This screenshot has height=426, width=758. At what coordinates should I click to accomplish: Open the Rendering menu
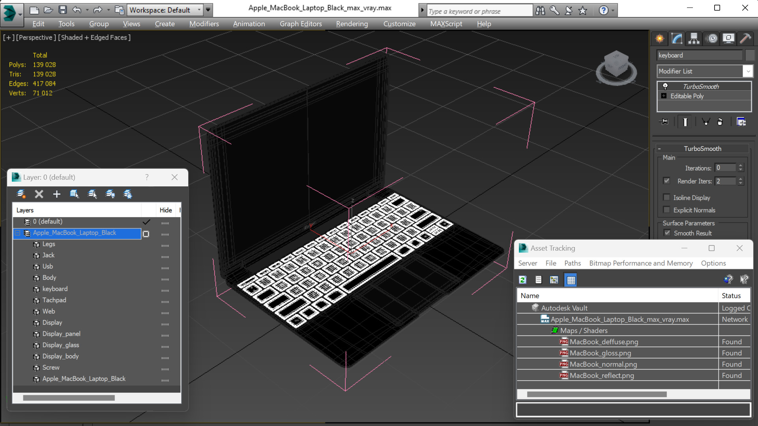[x=352, y=24]
